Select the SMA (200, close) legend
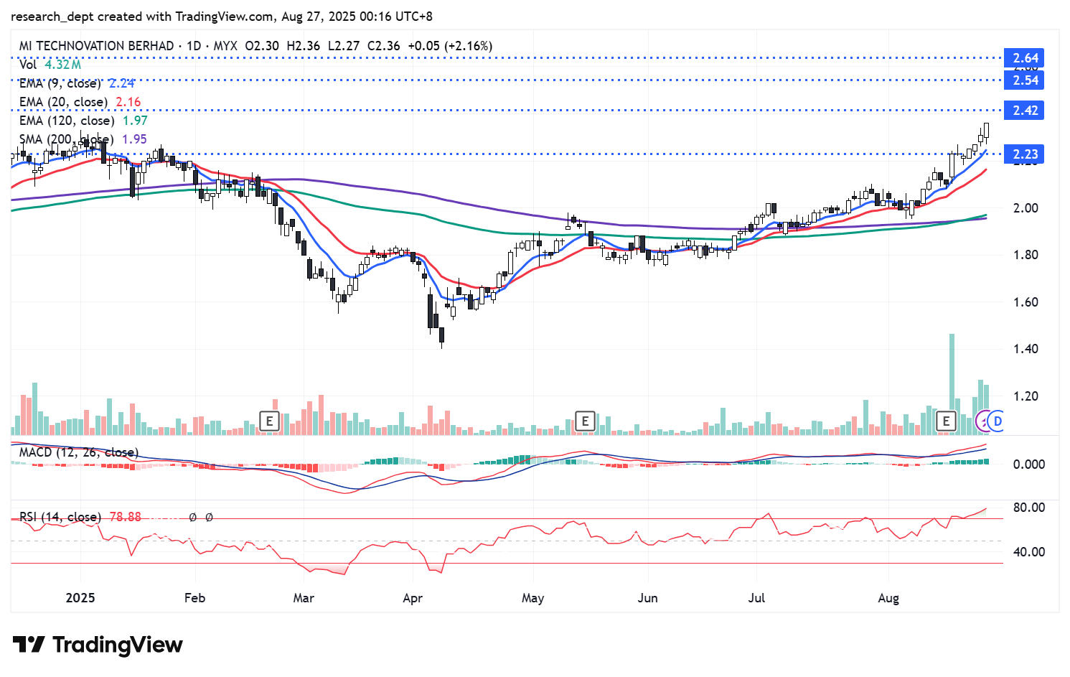1070x677 pixels. tap(67, 139)
